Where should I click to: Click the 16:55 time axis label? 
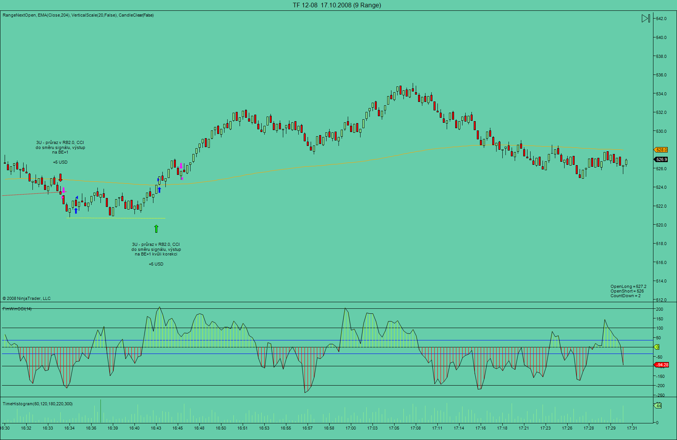[x=286, y=428]
